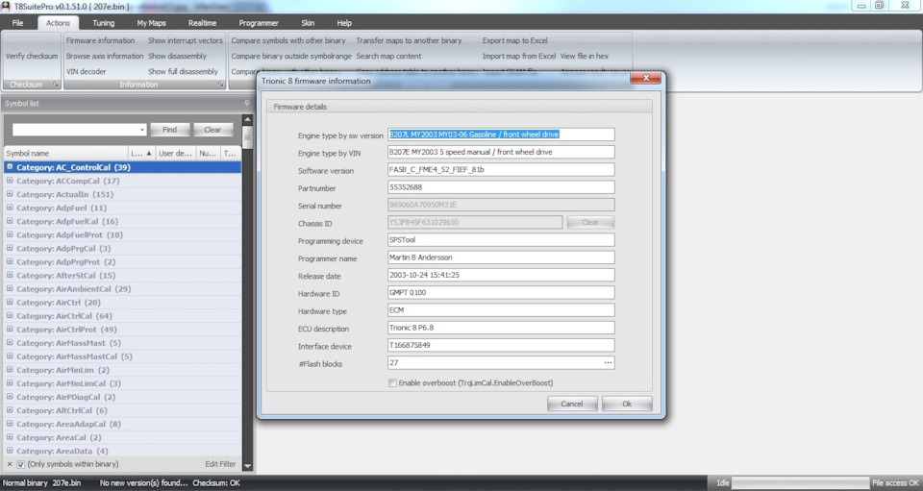Open Information group dialog launcher icon
The image size is (923, 491).
tap(221, 85)
